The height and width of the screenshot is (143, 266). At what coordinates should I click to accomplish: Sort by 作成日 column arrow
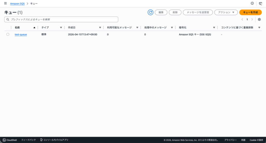[100, 27]
